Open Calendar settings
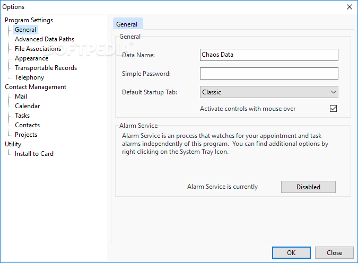 28,106
